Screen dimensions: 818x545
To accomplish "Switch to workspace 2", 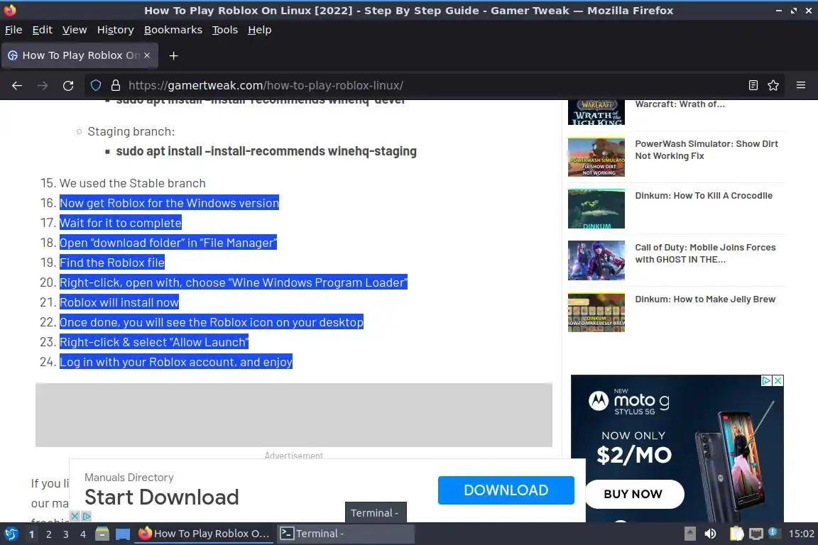I will 48,534.
